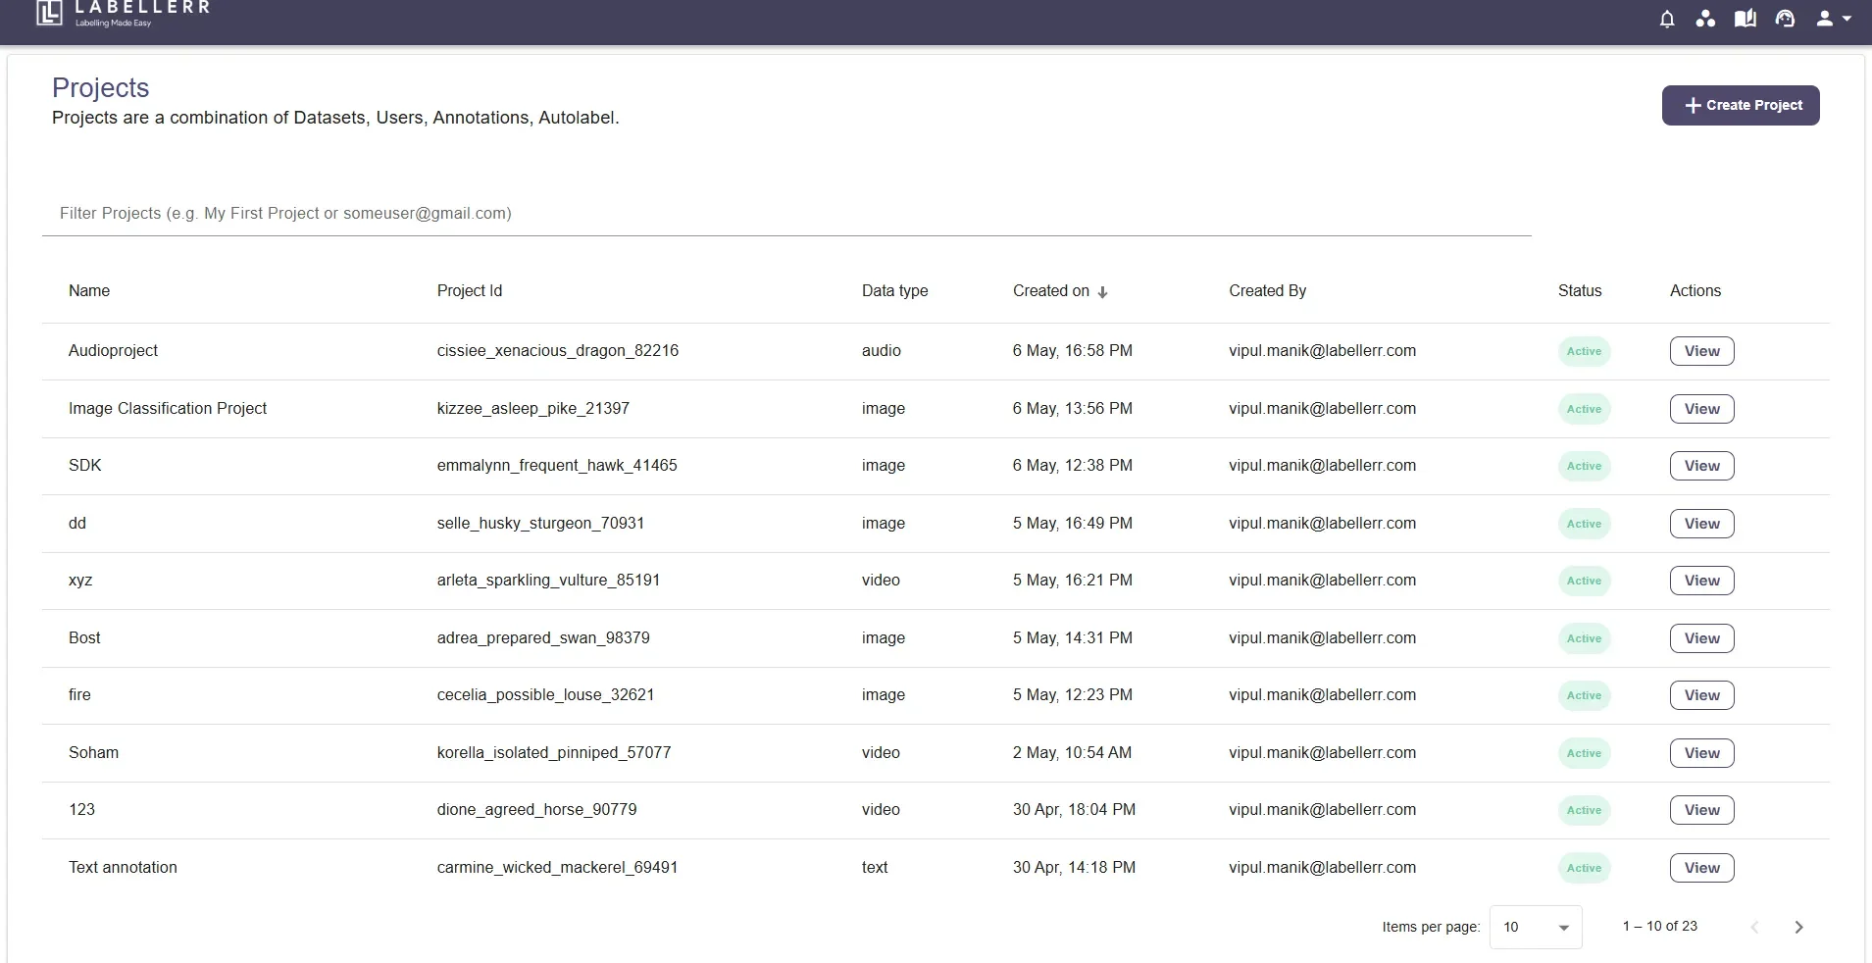View the Text annotation project
The image size is (1872, 963).
(1701, 868)
